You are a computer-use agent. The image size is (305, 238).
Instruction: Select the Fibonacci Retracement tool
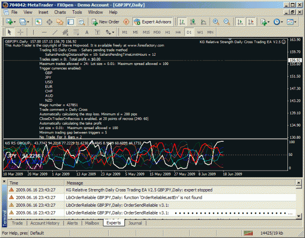click(76, 32)
